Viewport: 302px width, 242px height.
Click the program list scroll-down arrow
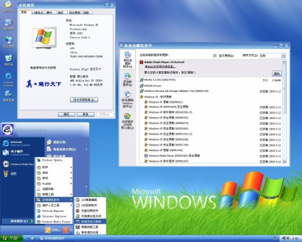(284, 161)
